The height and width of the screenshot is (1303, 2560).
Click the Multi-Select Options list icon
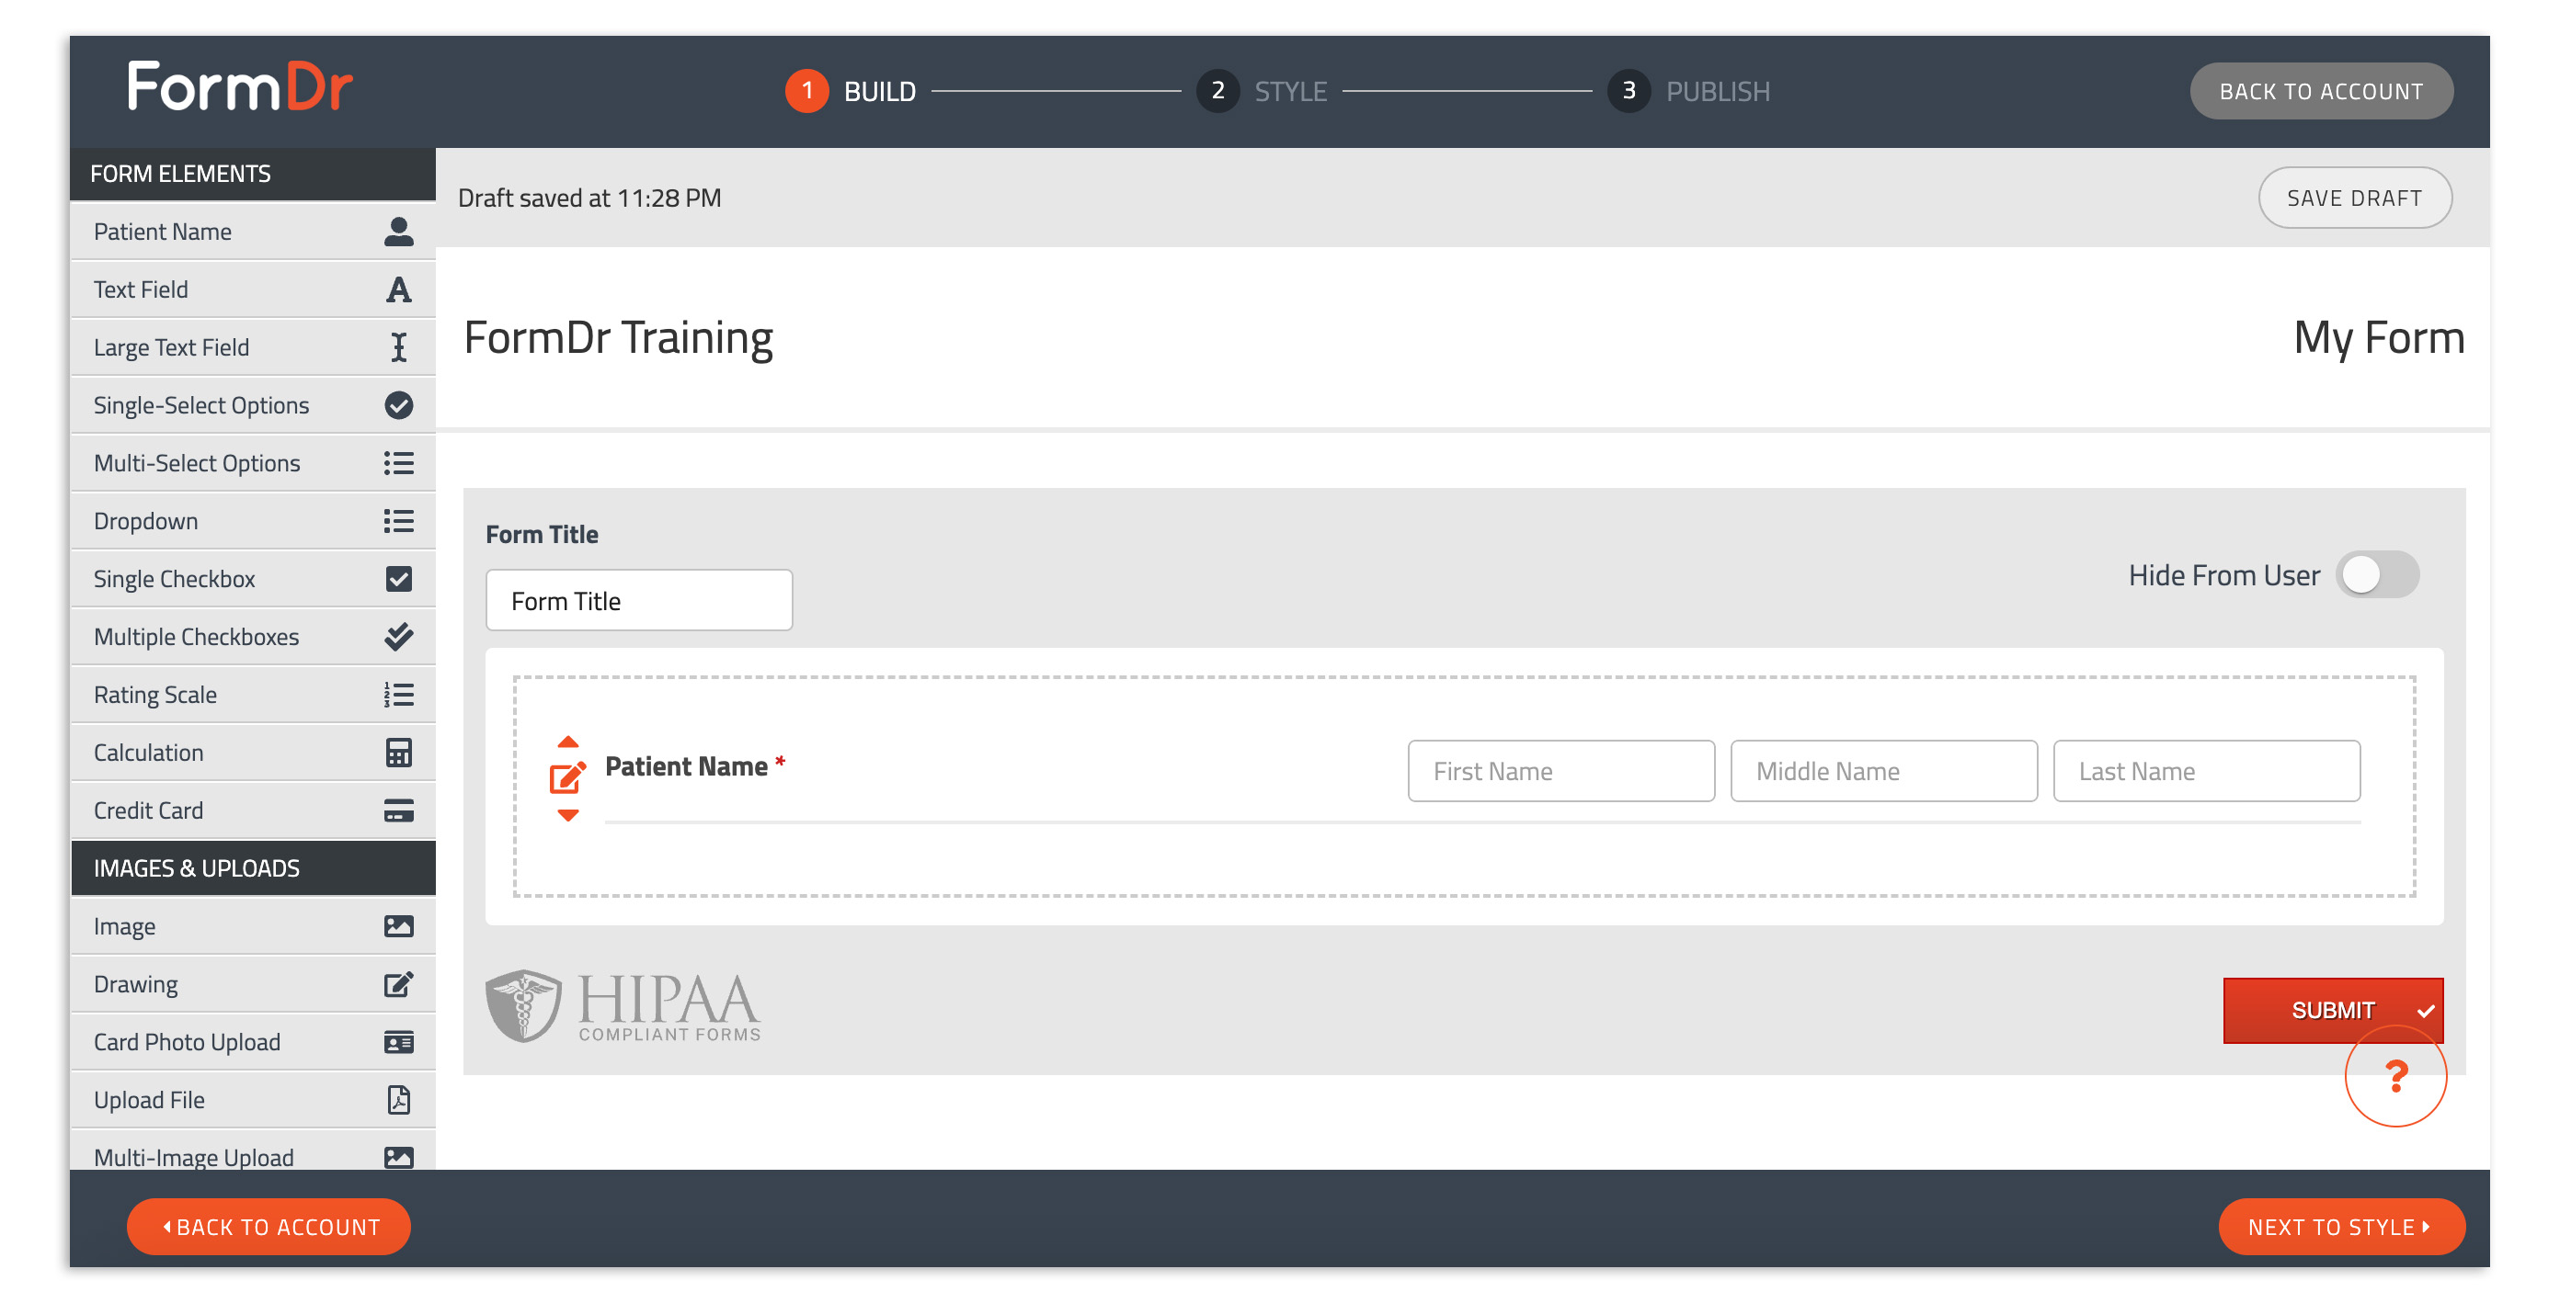tap(398, 463)
